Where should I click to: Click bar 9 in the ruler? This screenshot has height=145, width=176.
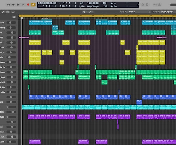(34, 16)
